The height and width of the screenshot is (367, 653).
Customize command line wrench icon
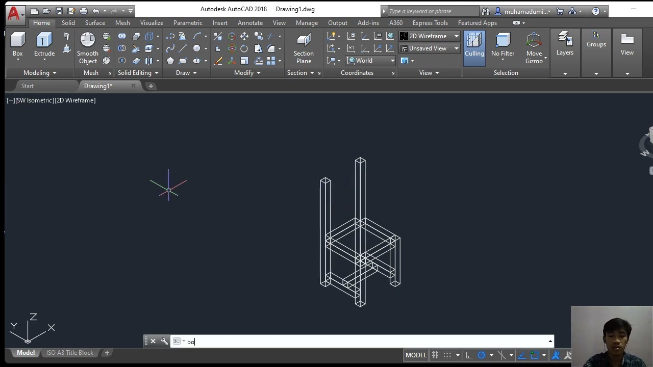164,342
